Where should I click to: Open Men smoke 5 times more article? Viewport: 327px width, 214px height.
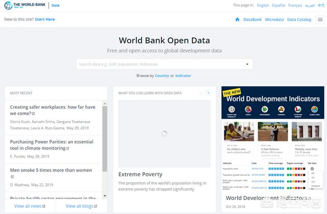point(51,170)
